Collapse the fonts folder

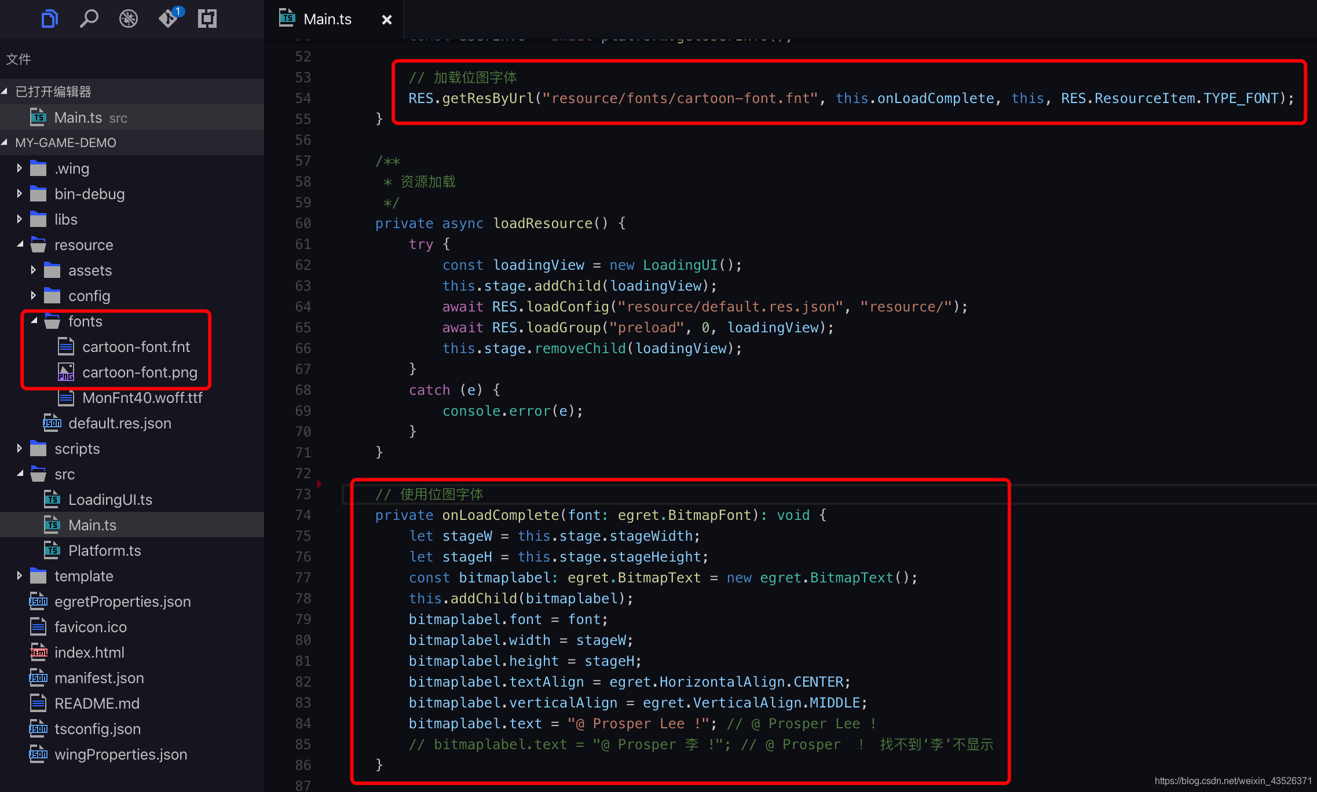click(34, 321)
